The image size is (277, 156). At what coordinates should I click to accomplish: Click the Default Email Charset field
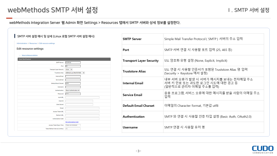(x=73, y=83)
